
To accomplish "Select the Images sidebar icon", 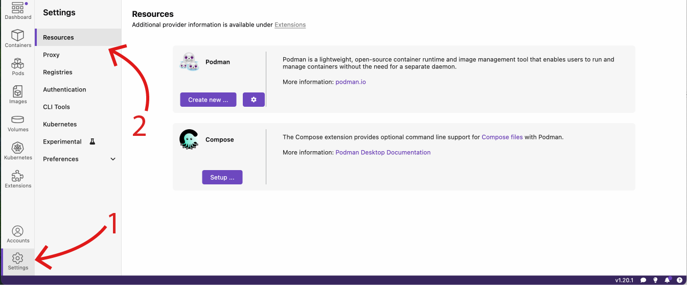I will (x=18, y=94).
